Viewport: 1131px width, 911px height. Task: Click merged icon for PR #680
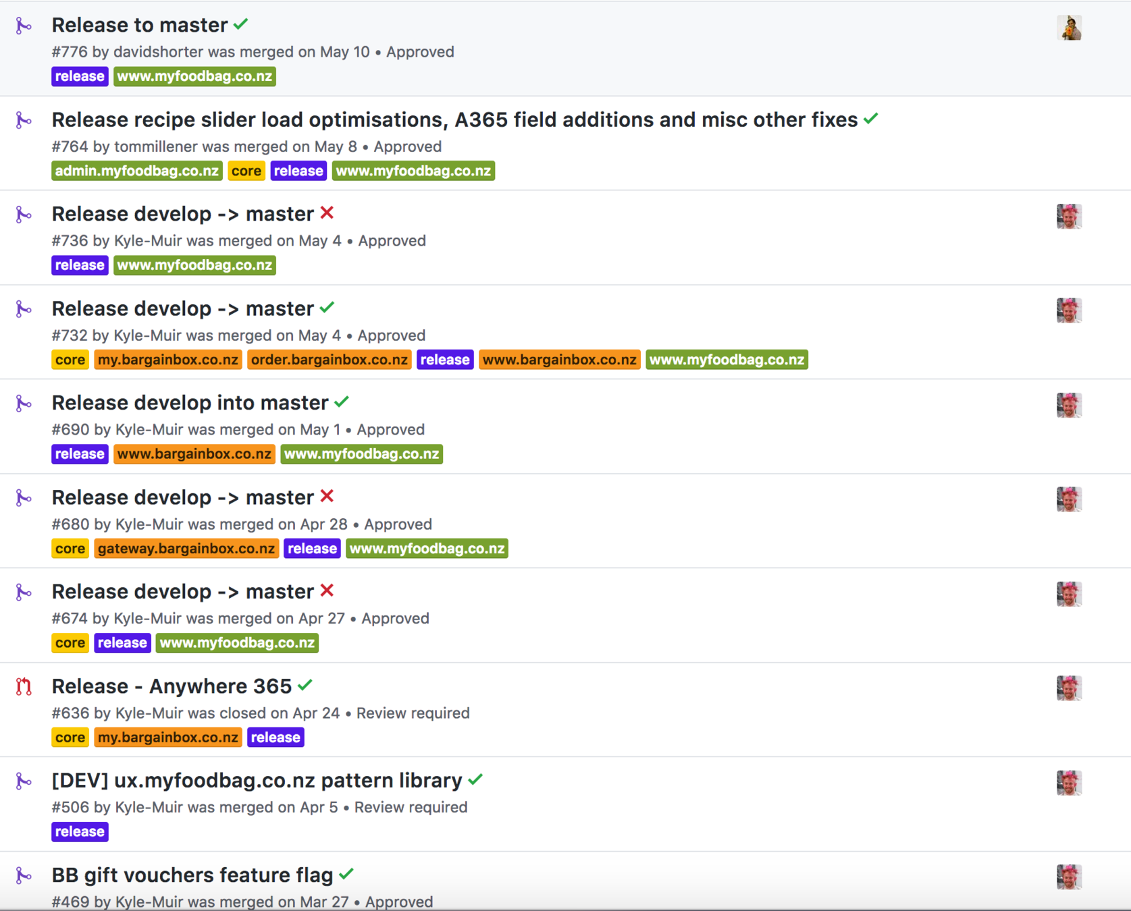(24, 499)
